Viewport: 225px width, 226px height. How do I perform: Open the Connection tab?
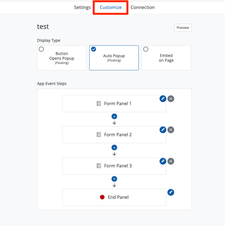[142, 8]
